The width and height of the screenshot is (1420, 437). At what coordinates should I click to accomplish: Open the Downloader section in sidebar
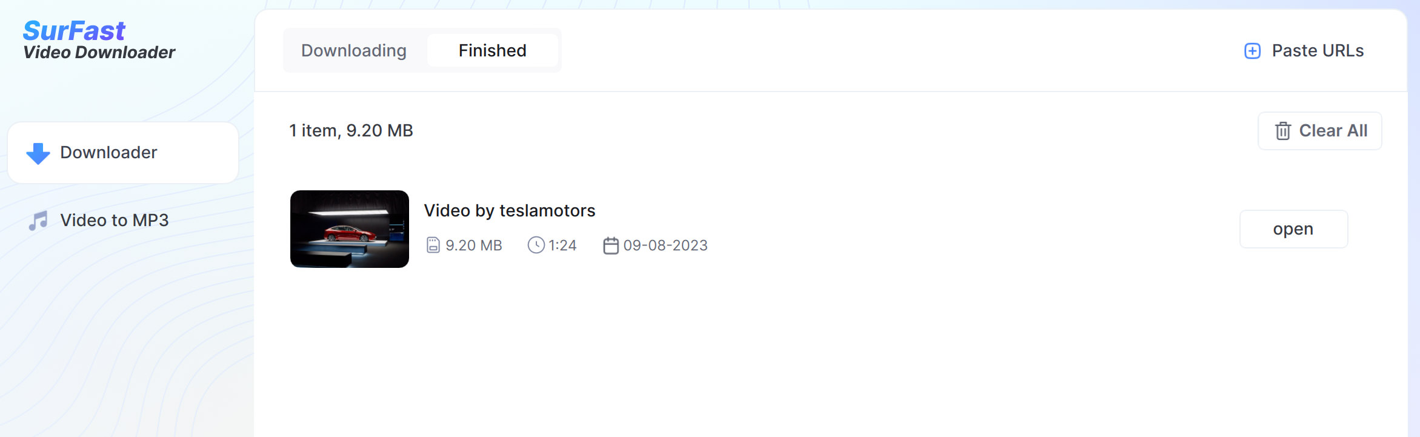[123, 153]
